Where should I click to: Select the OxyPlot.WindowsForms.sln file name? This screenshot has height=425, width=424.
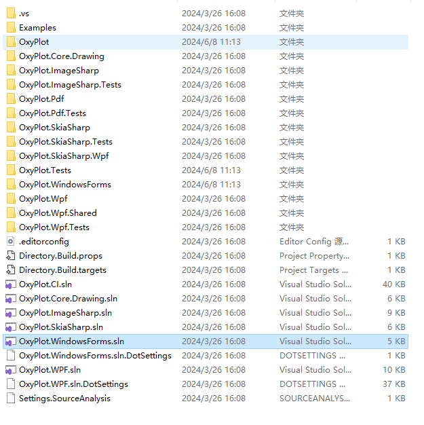(71, 341)
